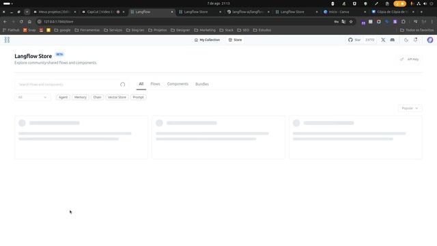
Task: Open the notifications bell
Action: point(416,40)
